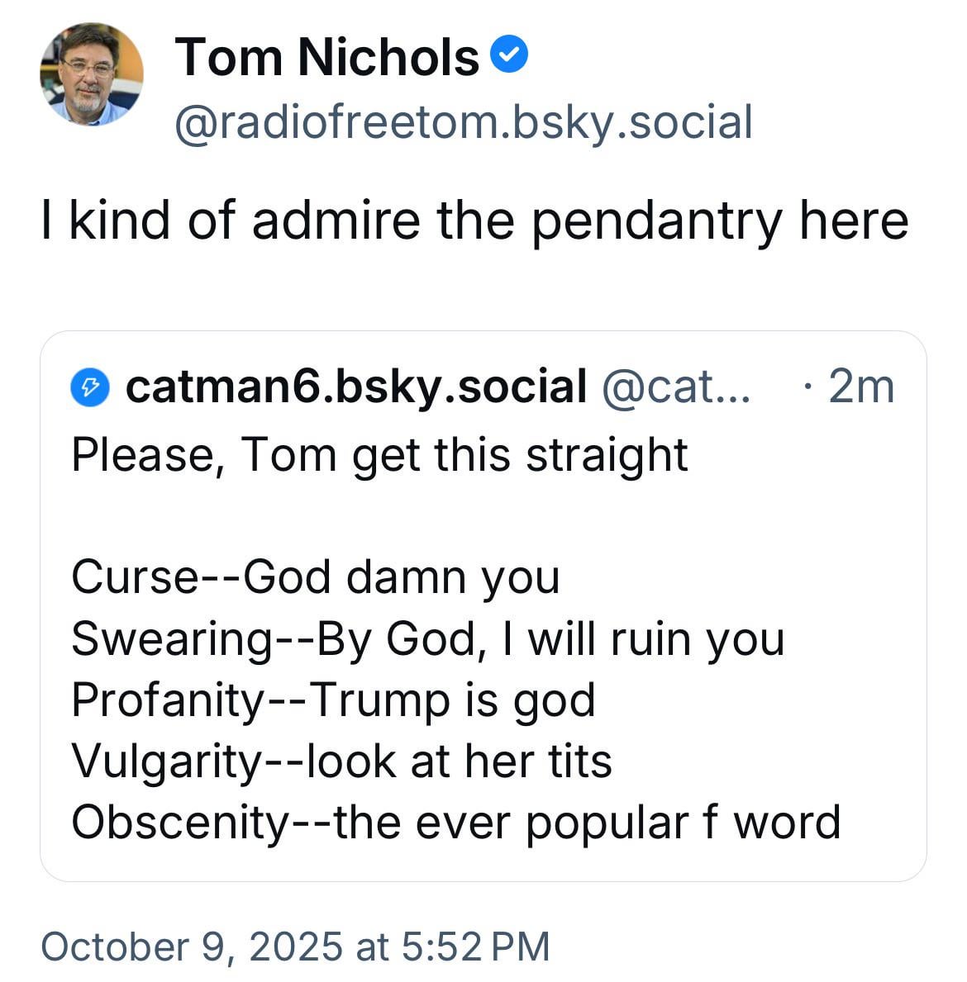Click the line starting with "Vulgarity--"
The height and width of the screenshot is (982, 967).
coord(341,761)
